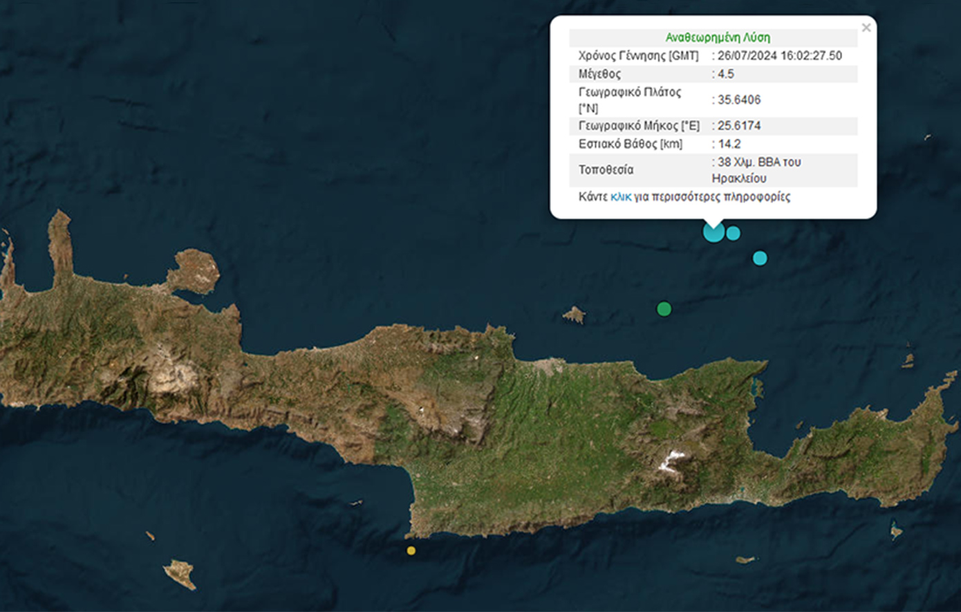This screenshot has height=612, width=961.
Task: Click the location text '38 Χλμ. ΒΒΑ του Ηρακλείου'
Action: (757, 170)
